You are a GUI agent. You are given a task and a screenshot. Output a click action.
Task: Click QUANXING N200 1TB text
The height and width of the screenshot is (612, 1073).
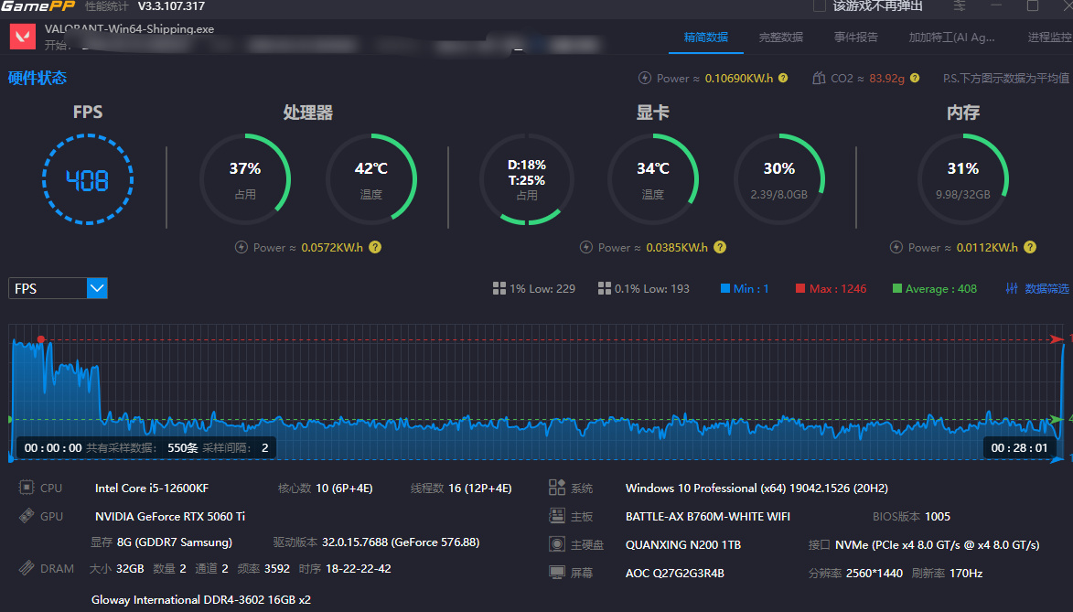click(x=683, y=545)
